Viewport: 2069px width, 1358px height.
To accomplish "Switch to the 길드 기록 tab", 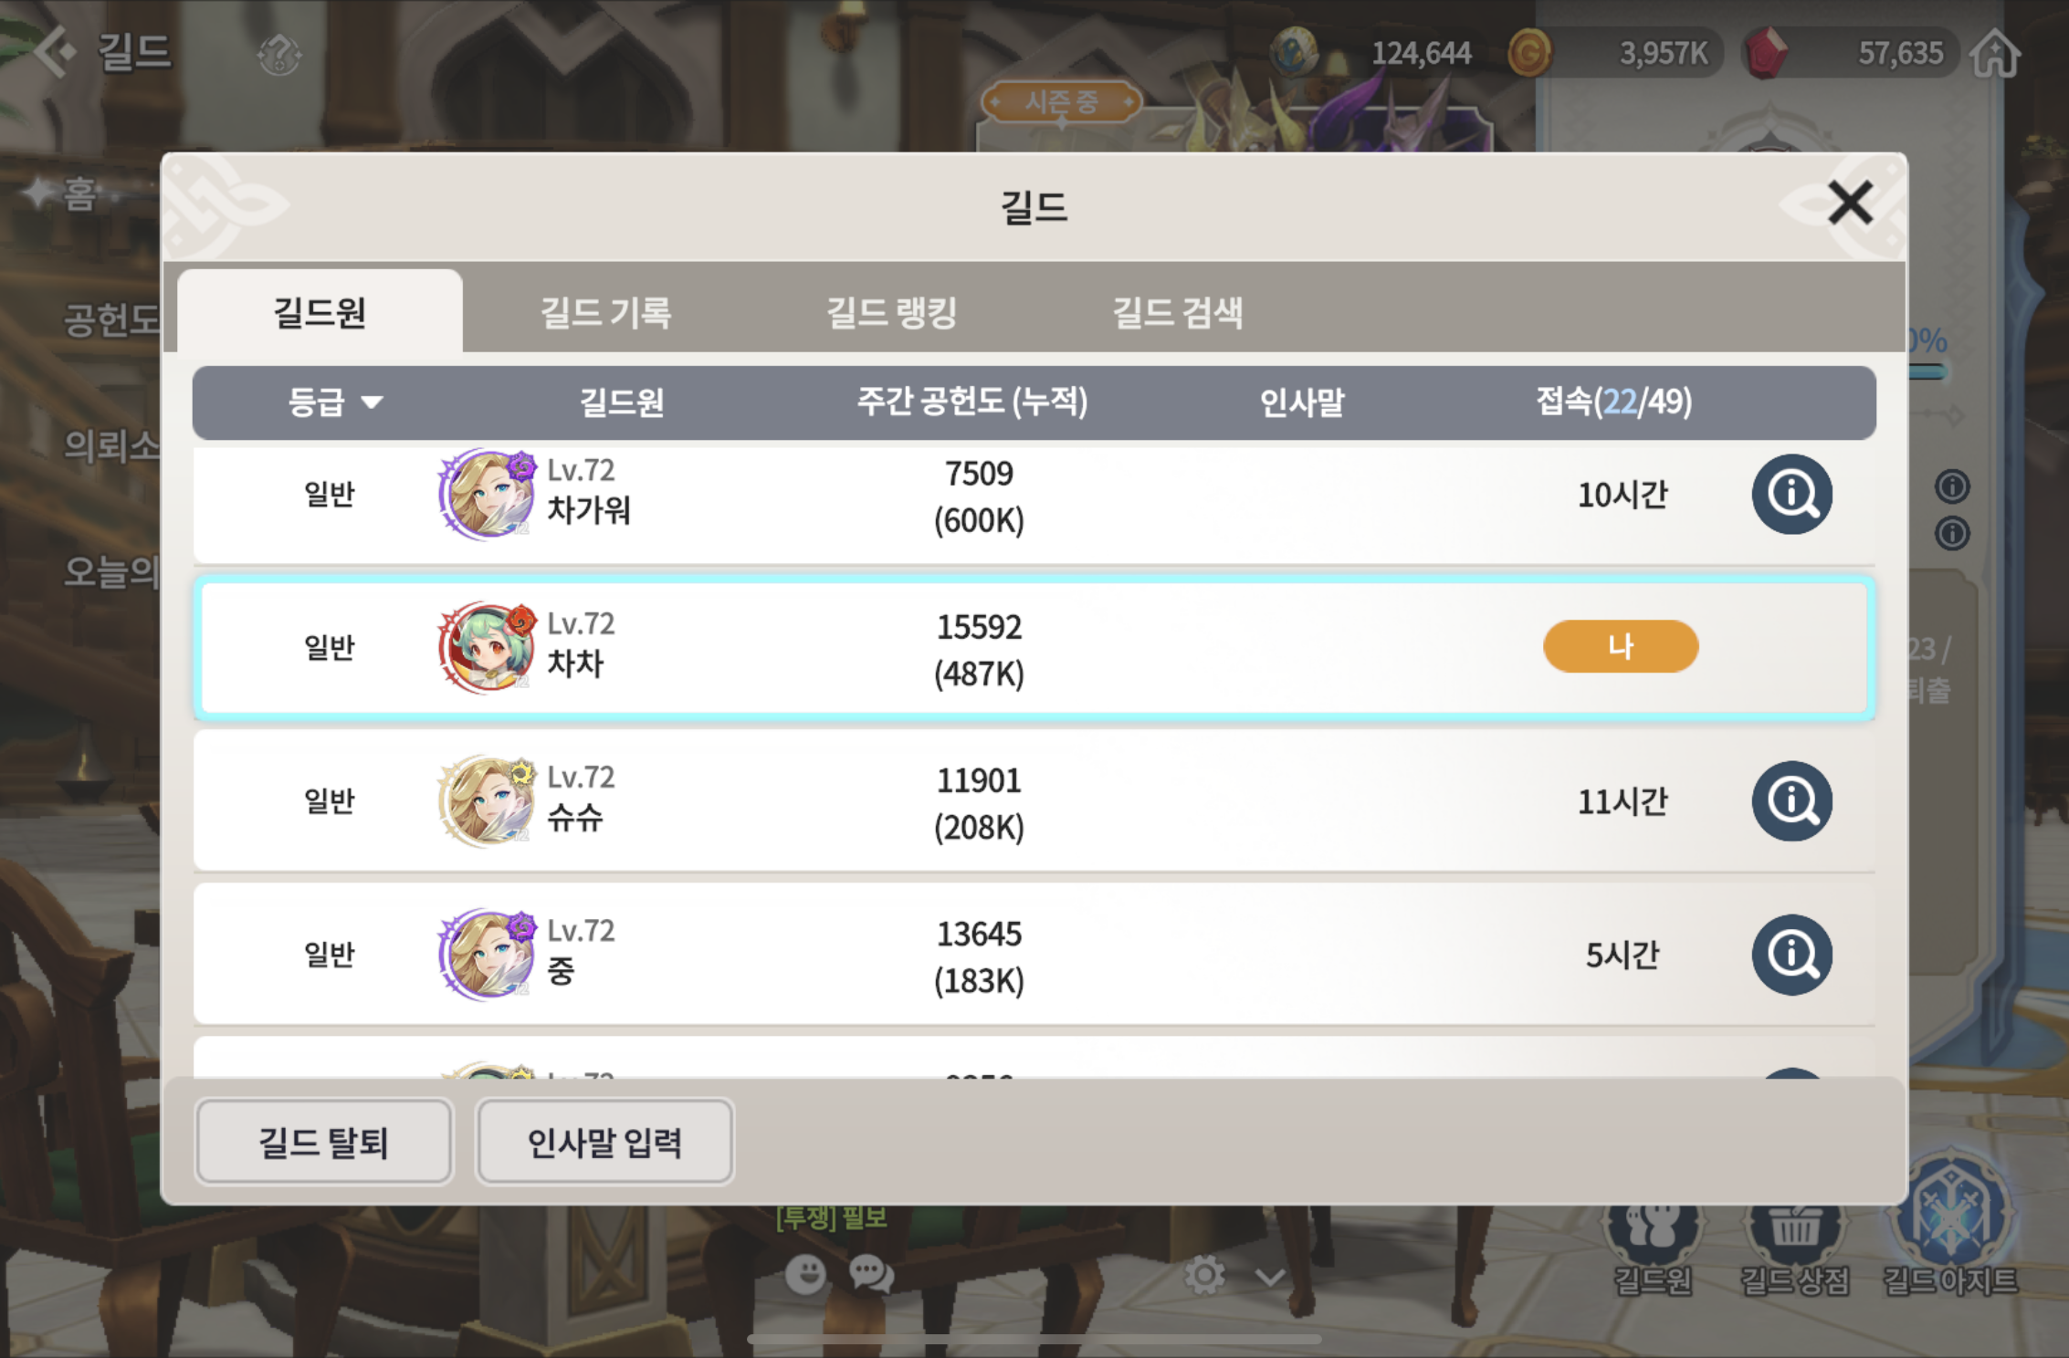I will point(605,312).
